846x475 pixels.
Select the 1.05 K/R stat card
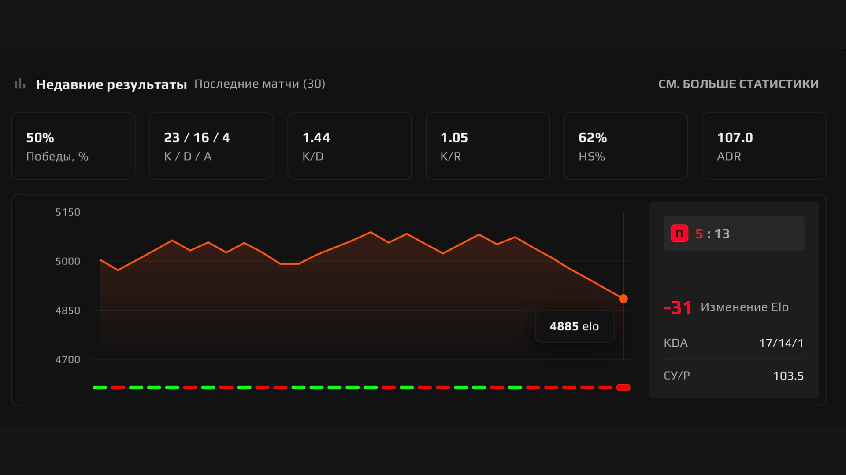point(488,146)
